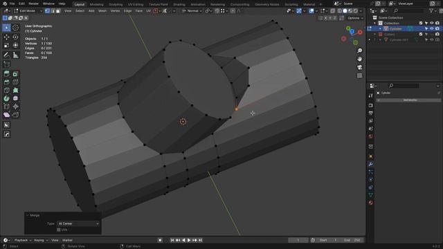The width and height of the screenshot is (443, 249).
Task: Open the File menu
Action: (x=12, y=3)
